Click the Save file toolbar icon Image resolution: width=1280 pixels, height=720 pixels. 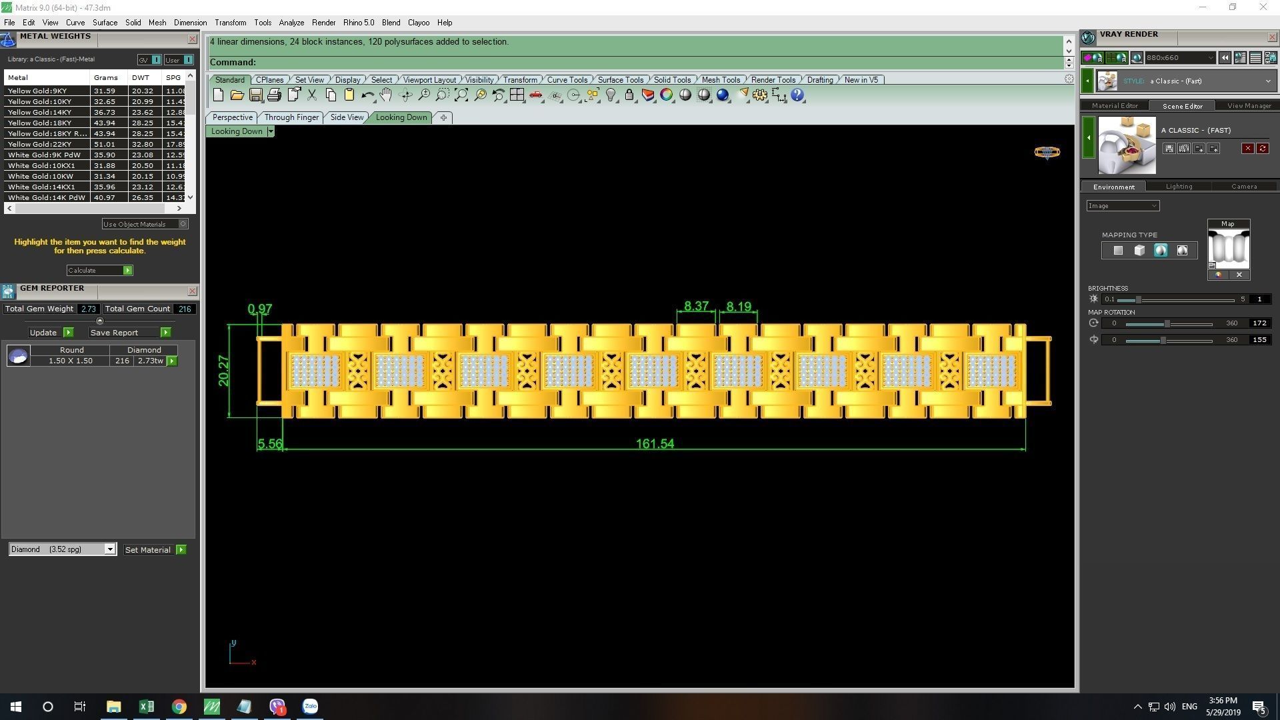[x=255, y=95]
